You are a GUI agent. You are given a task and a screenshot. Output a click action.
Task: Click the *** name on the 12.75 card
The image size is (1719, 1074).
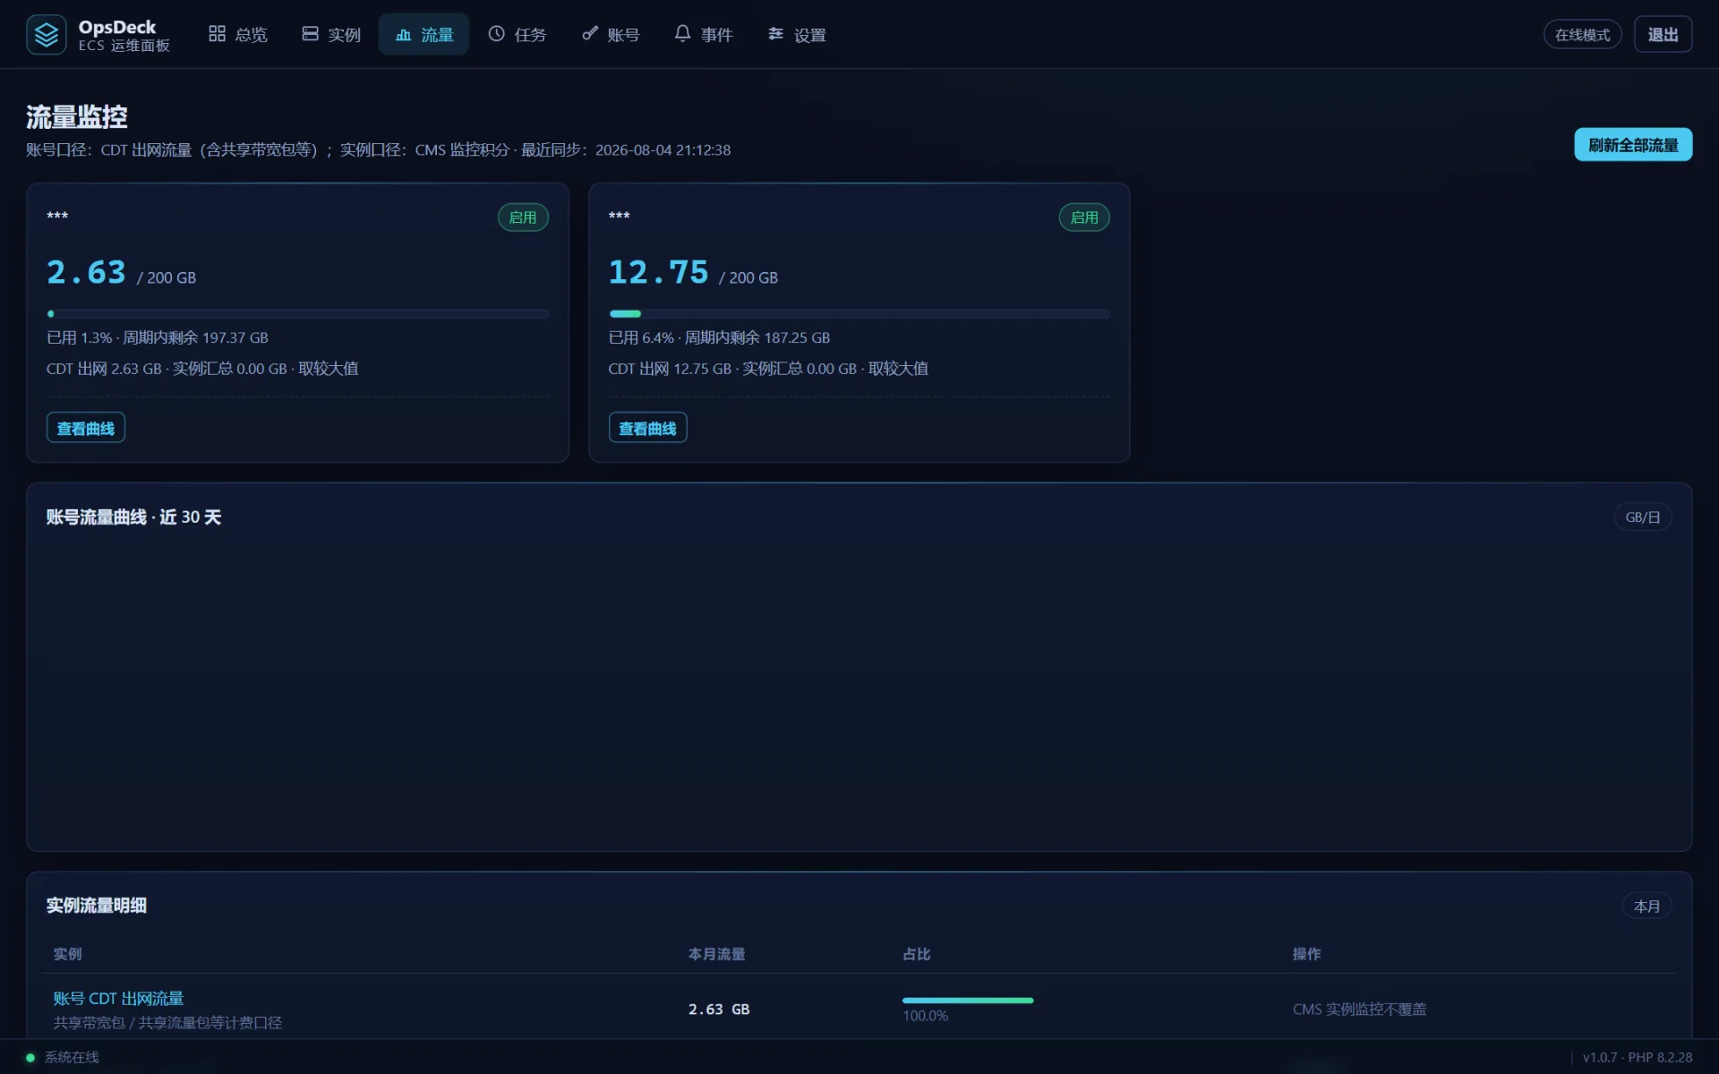(619, 217)
